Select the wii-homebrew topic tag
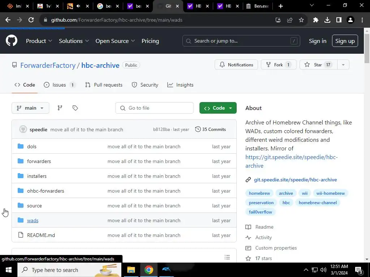The height and width of the screenshot is (277, 370). tap(330, 193)
